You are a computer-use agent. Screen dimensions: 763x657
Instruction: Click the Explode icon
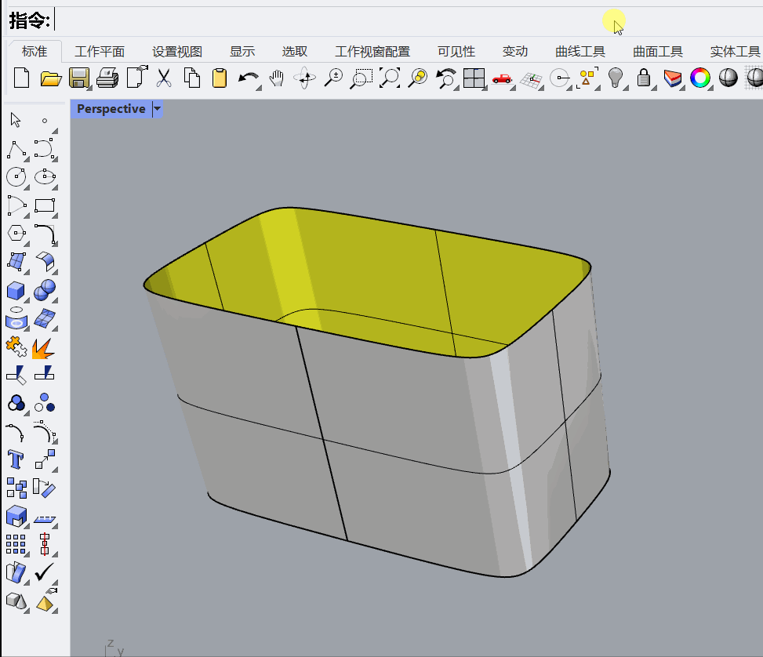(43, 348)
